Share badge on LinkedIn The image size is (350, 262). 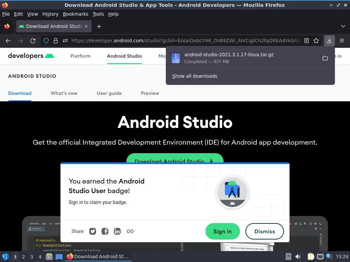pos(117,231)
